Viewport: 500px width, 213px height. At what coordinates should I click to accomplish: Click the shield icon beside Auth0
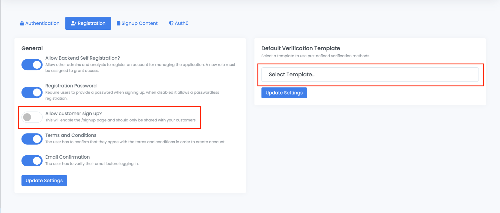tap(171, 23)
